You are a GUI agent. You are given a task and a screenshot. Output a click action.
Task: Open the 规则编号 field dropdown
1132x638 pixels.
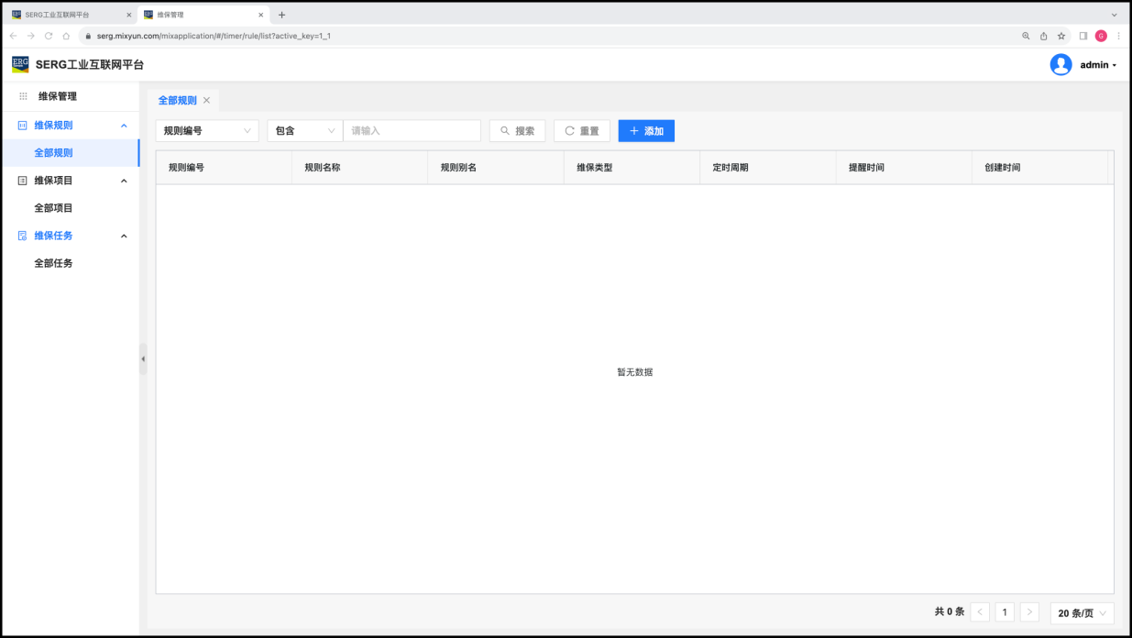coord(207,131)
